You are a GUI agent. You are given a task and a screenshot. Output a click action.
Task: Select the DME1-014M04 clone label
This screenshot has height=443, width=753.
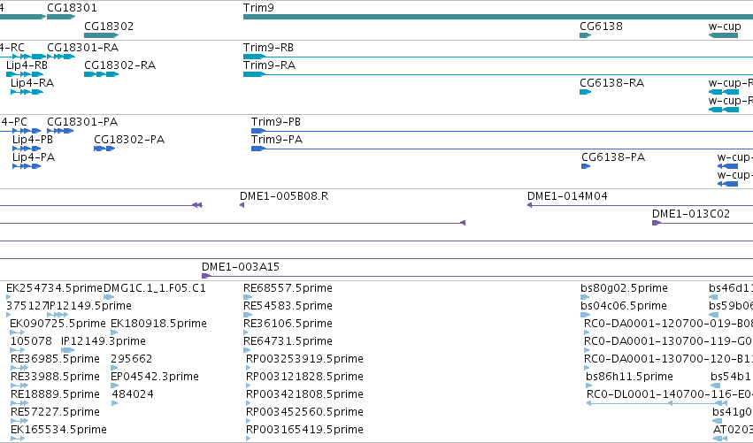click(567, 196)
